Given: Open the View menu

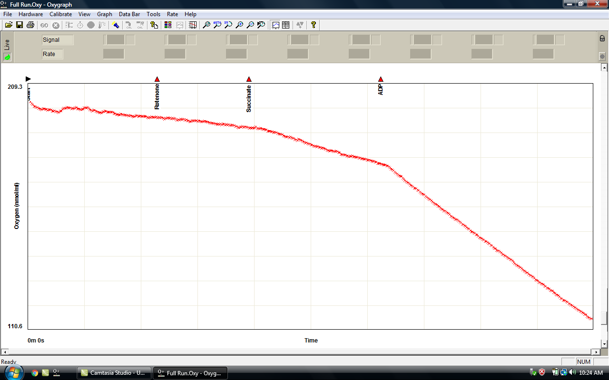Looking at the screenshot, I should pyautogui.click(x=84, y=14).
